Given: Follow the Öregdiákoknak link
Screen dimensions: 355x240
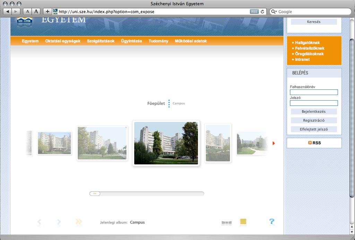Looking at the screenshot, I should [309, 54].
